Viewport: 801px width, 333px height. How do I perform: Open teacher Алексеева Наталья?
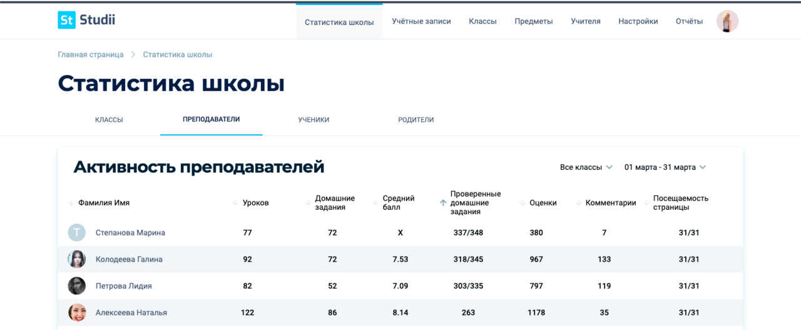click(x=131, y=312)
